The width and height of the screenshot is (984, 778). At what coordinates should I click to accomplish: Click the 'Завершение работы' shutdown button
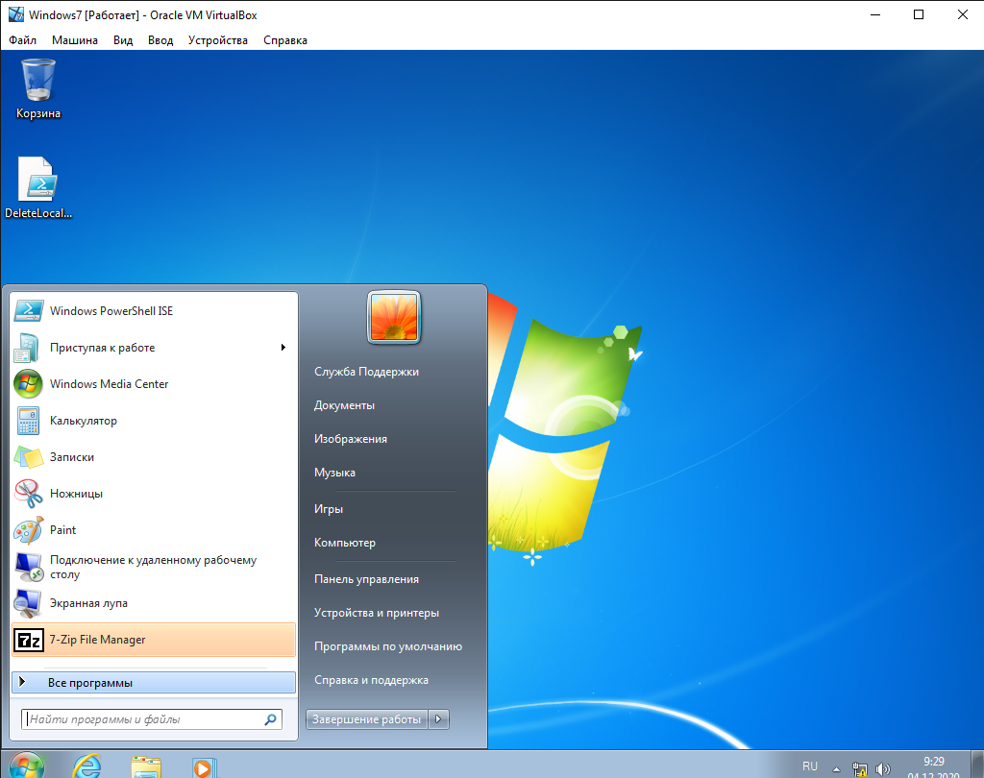tap(367, 719)
